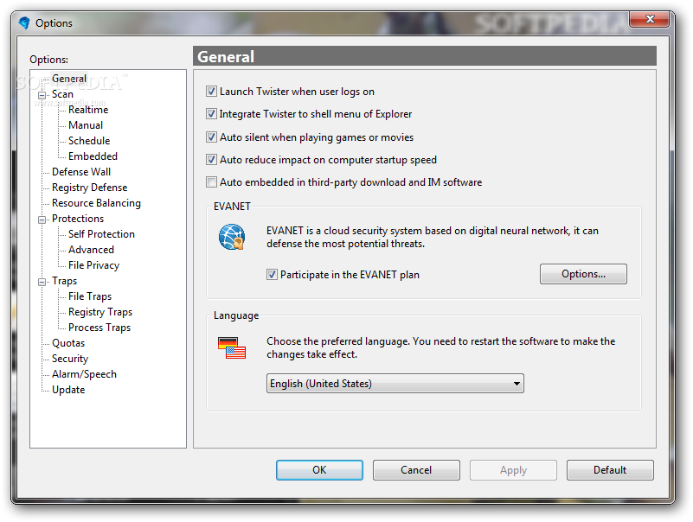Image resolution: width=693 pixels, height=522 pixels.
Task: Restore settings with Default button
Action: [x=610, y=470]
